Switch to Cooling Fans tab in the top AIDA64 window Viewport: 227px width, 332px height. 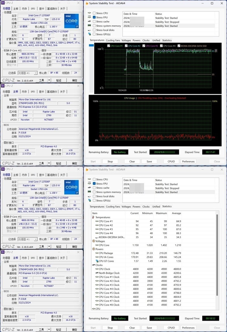113,40
